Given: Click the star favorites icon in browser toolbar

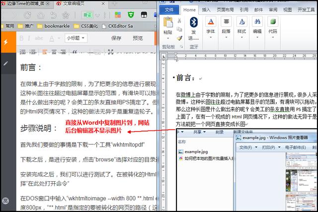Looking at the screenshot, I should 66,15.
